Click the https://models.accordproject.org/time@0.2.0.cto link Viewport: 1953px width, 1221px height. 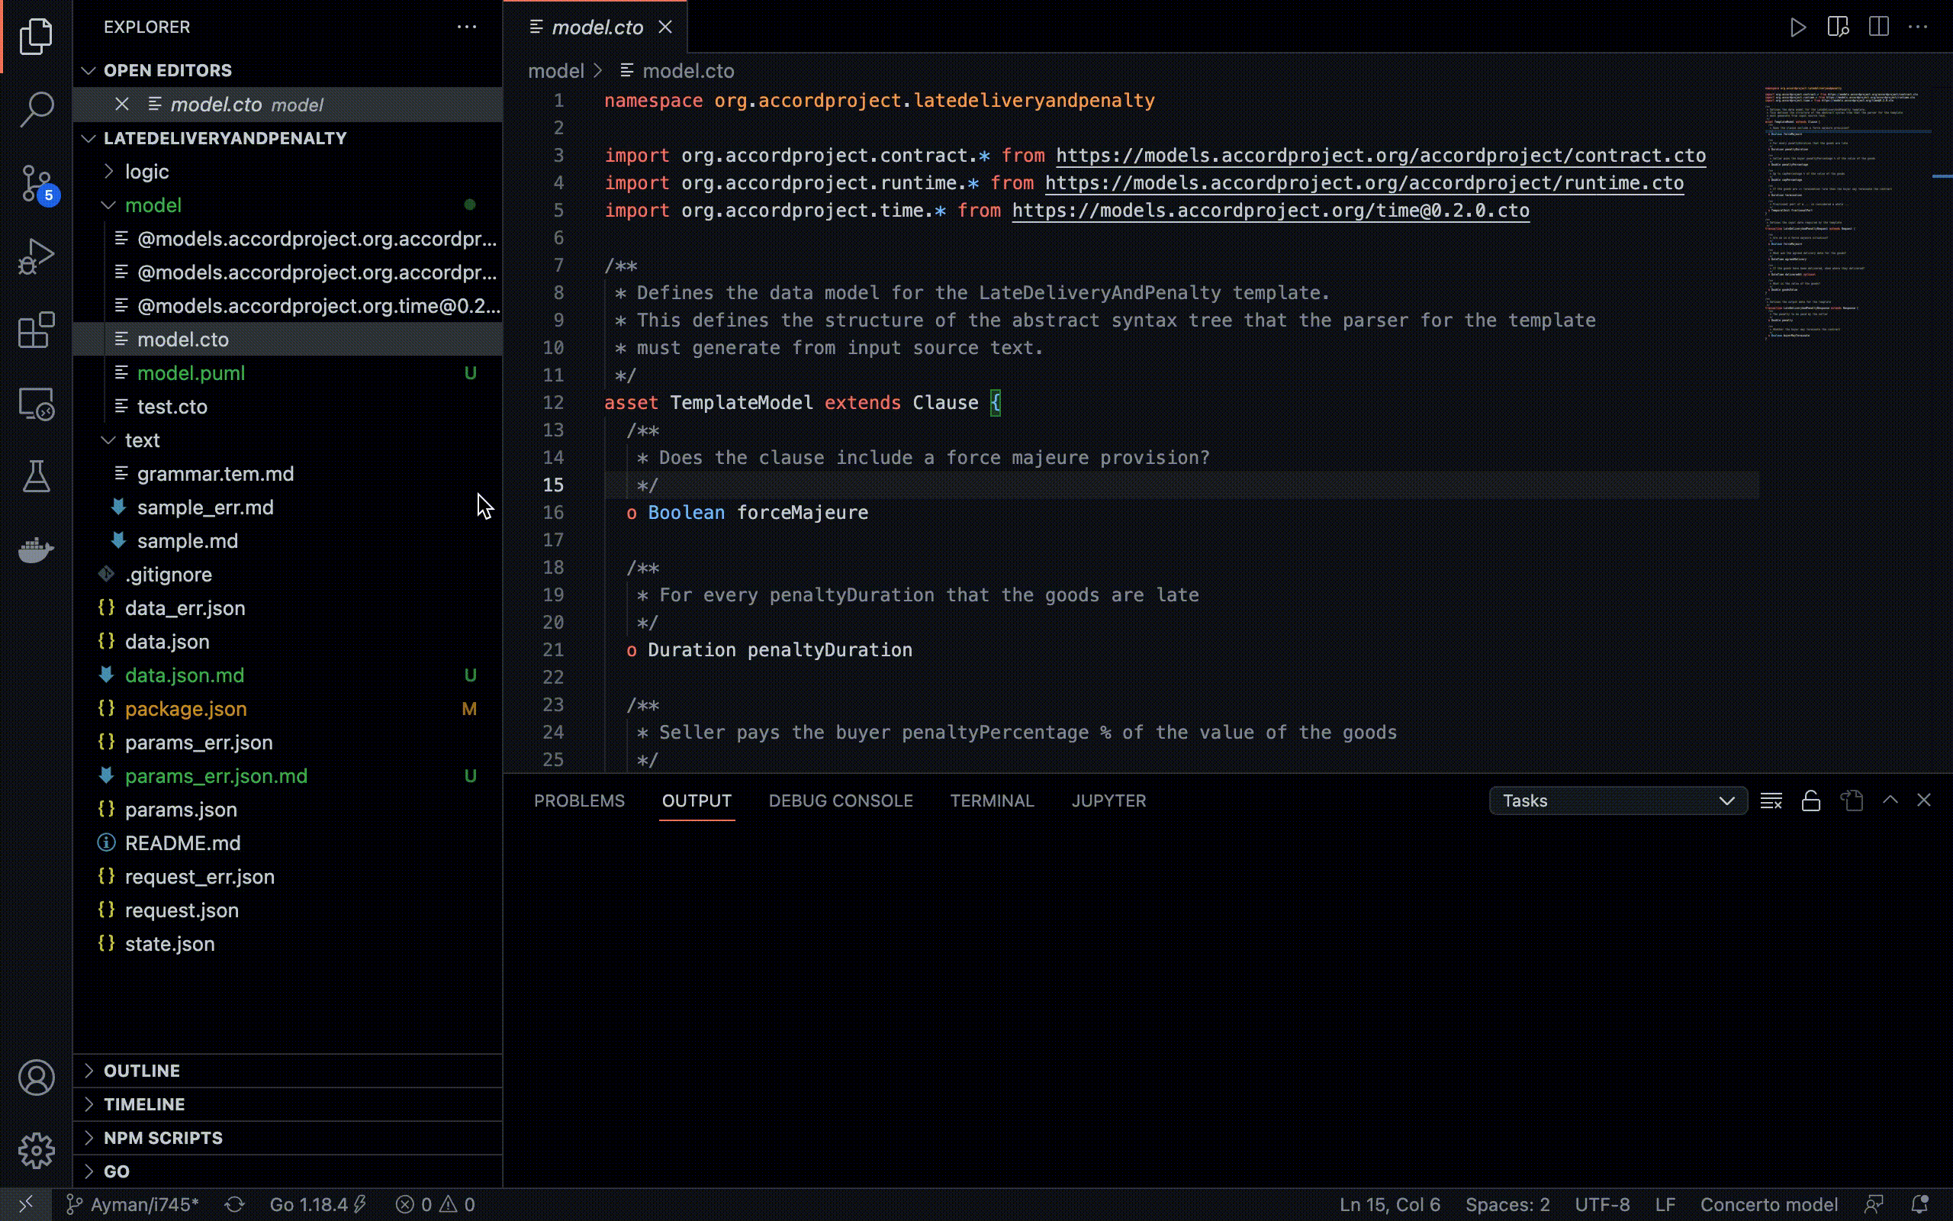(1271, 210)
